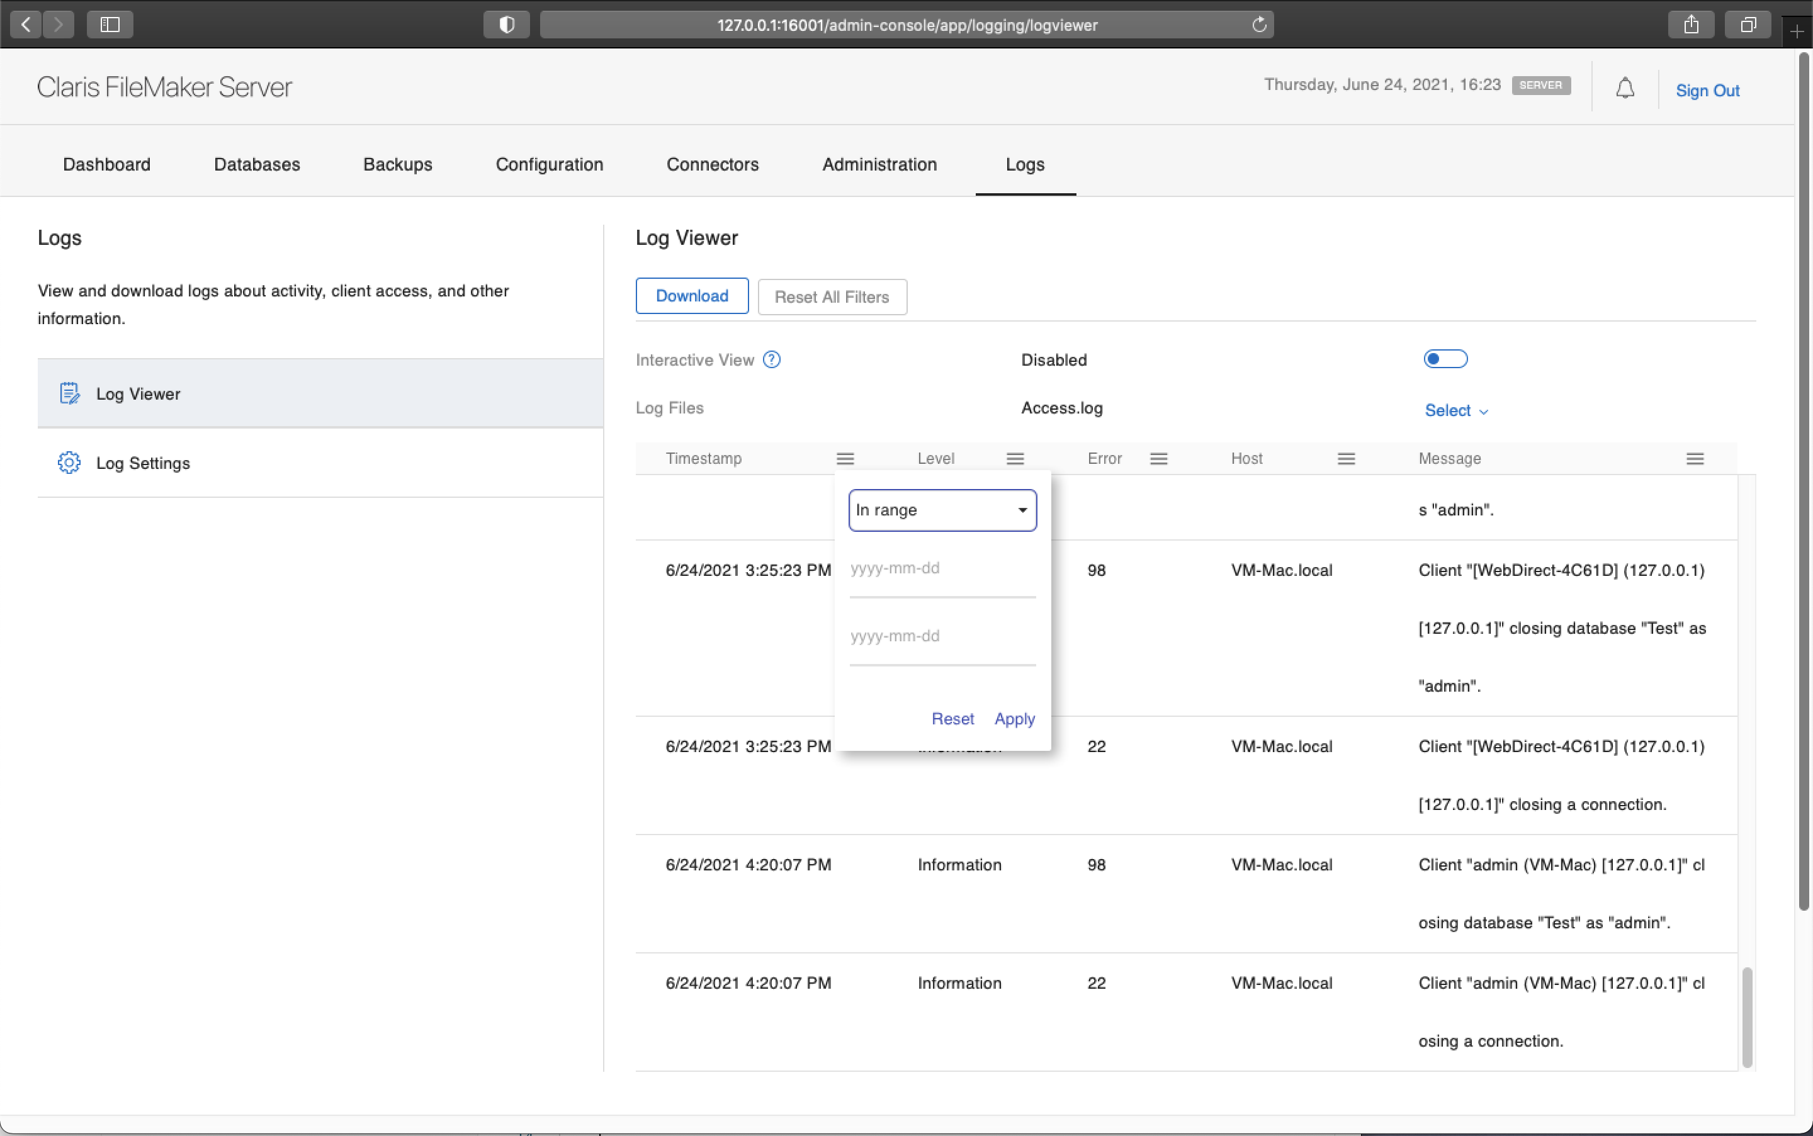Click the first yyyy-mm-dd date field
Viewport: 1813px width, 1136px height.
(x=941, y=569)
